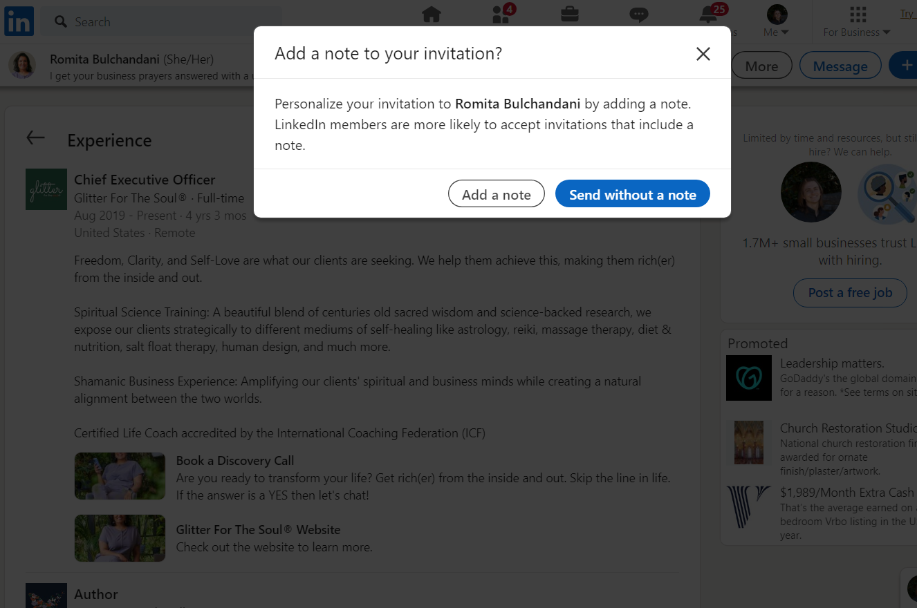Click the Book a Discovery Call title
This screenshot has height=608, width=917.
[x=235, y=460]
